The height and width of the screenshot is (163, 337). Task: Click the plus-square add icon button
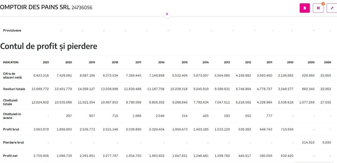pyautogui.click(x=318, y=8)
